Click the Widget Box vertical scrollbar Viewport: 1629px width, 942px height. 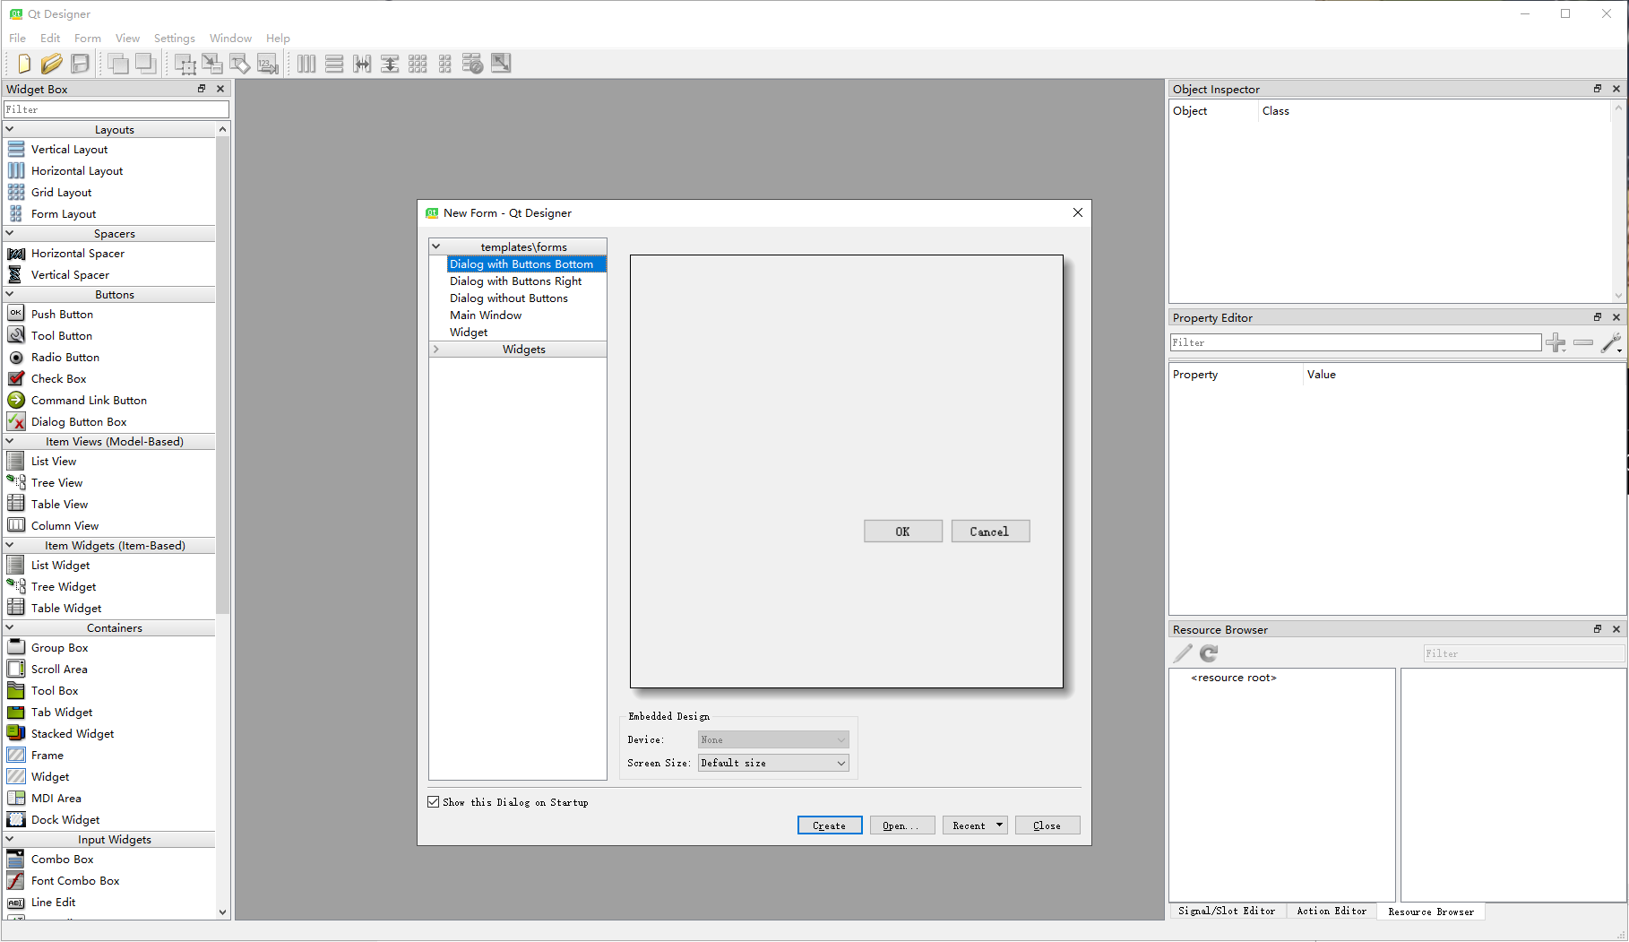tap(223, 376)
